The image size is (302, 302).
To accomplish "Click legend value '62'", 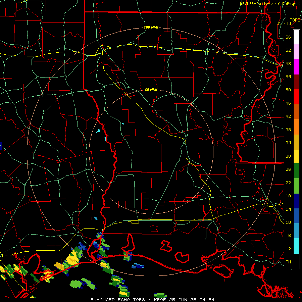I will [x=288, y=50].
